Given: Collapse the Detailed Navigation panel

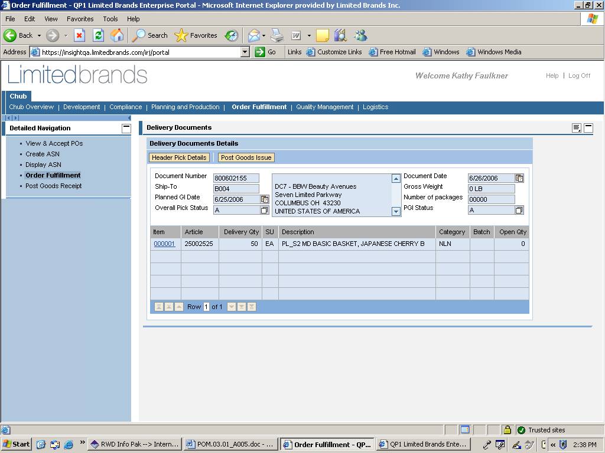Looking at the screenshot, I should pos(126,128).
